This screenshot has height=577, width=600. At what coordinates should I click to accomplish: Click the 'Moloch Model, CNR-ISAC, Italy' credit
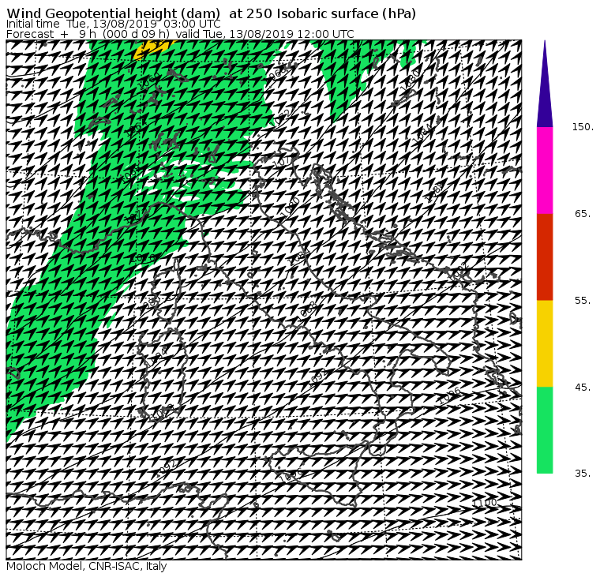[x=87, y=566]
